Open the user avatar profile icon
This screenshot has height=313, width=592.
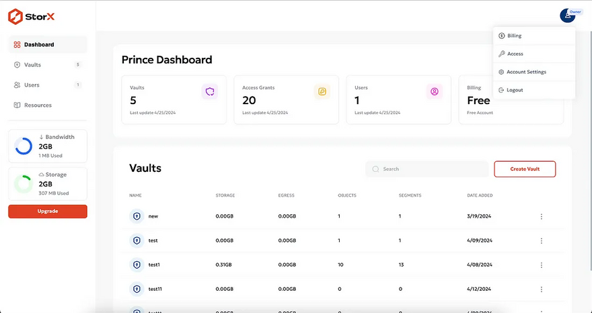point(565,15)
